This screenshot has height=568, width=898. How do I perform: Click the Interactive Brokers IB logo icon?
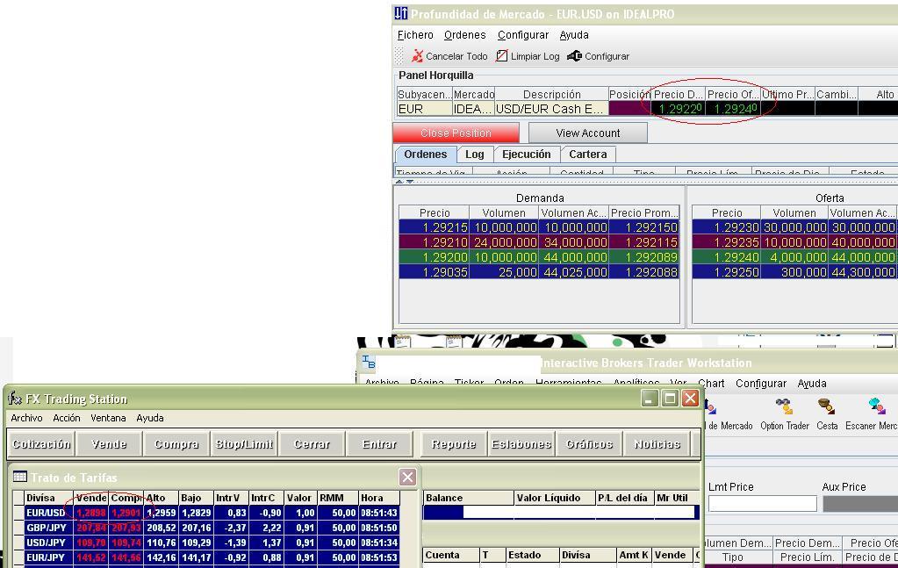coord(369,362)
